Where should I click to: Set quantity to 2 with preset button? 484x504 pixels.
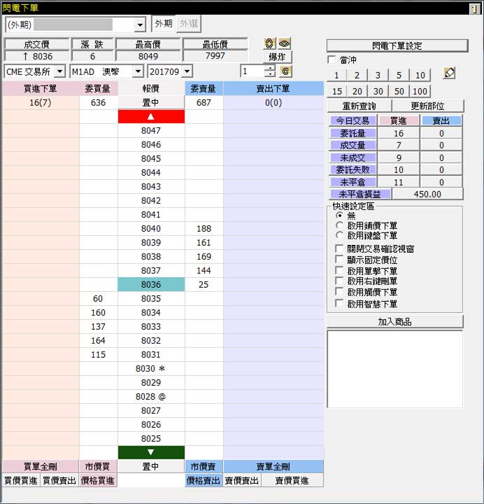coord(357,76)
